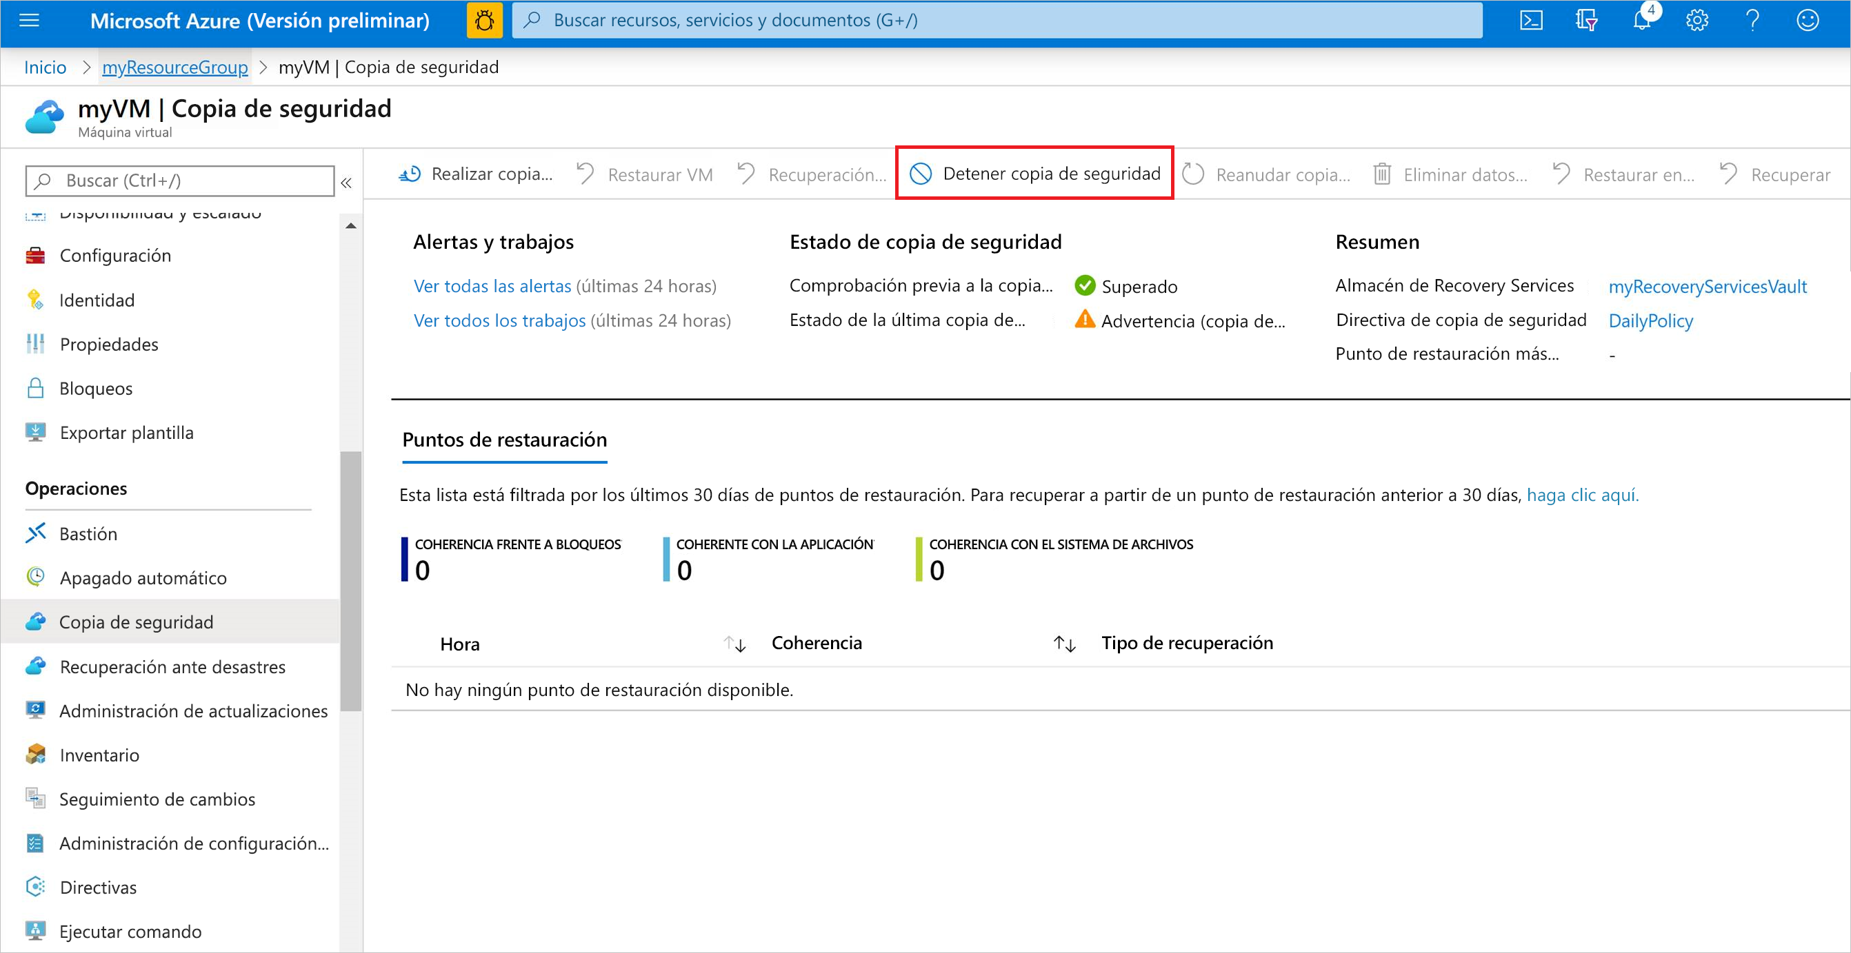Click Realizar copia toolbar button

[x=476, y=174]
